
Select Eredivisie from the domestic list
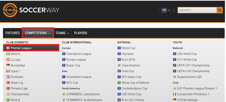(x=17, y=77)
